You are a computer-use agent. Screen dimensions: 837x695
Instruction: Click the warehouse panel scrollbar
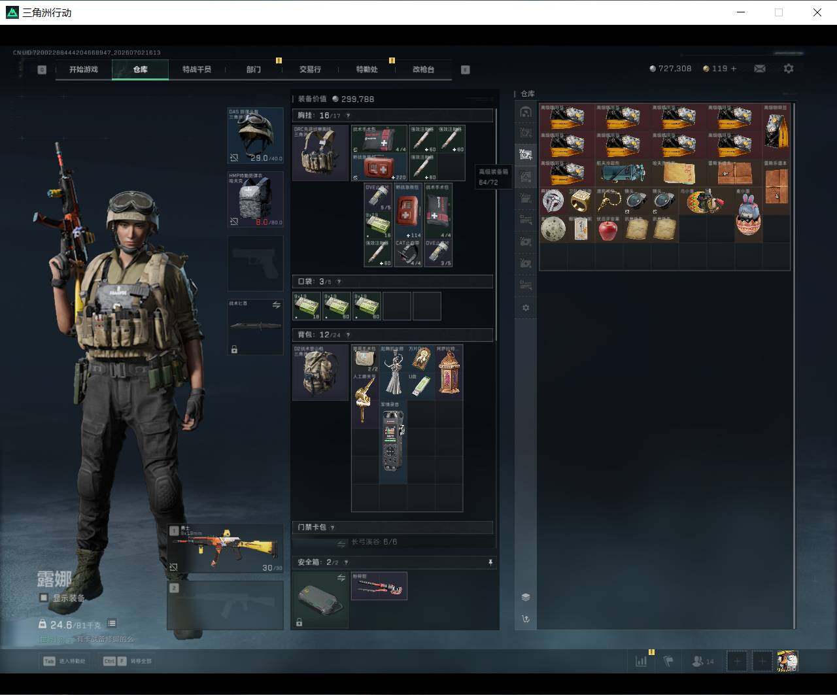794,365
